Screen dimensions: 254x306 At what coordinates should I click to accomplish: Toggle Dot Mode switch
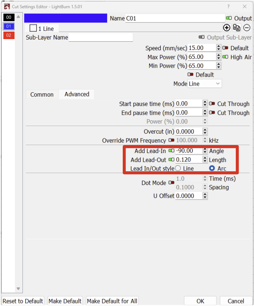[x=171, y=183]
